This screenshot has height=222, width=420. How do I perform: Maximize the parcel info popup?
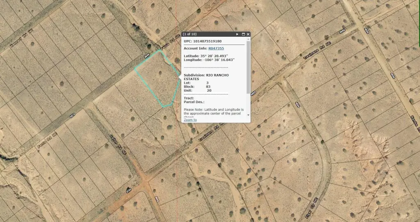(x=243, y=34)
